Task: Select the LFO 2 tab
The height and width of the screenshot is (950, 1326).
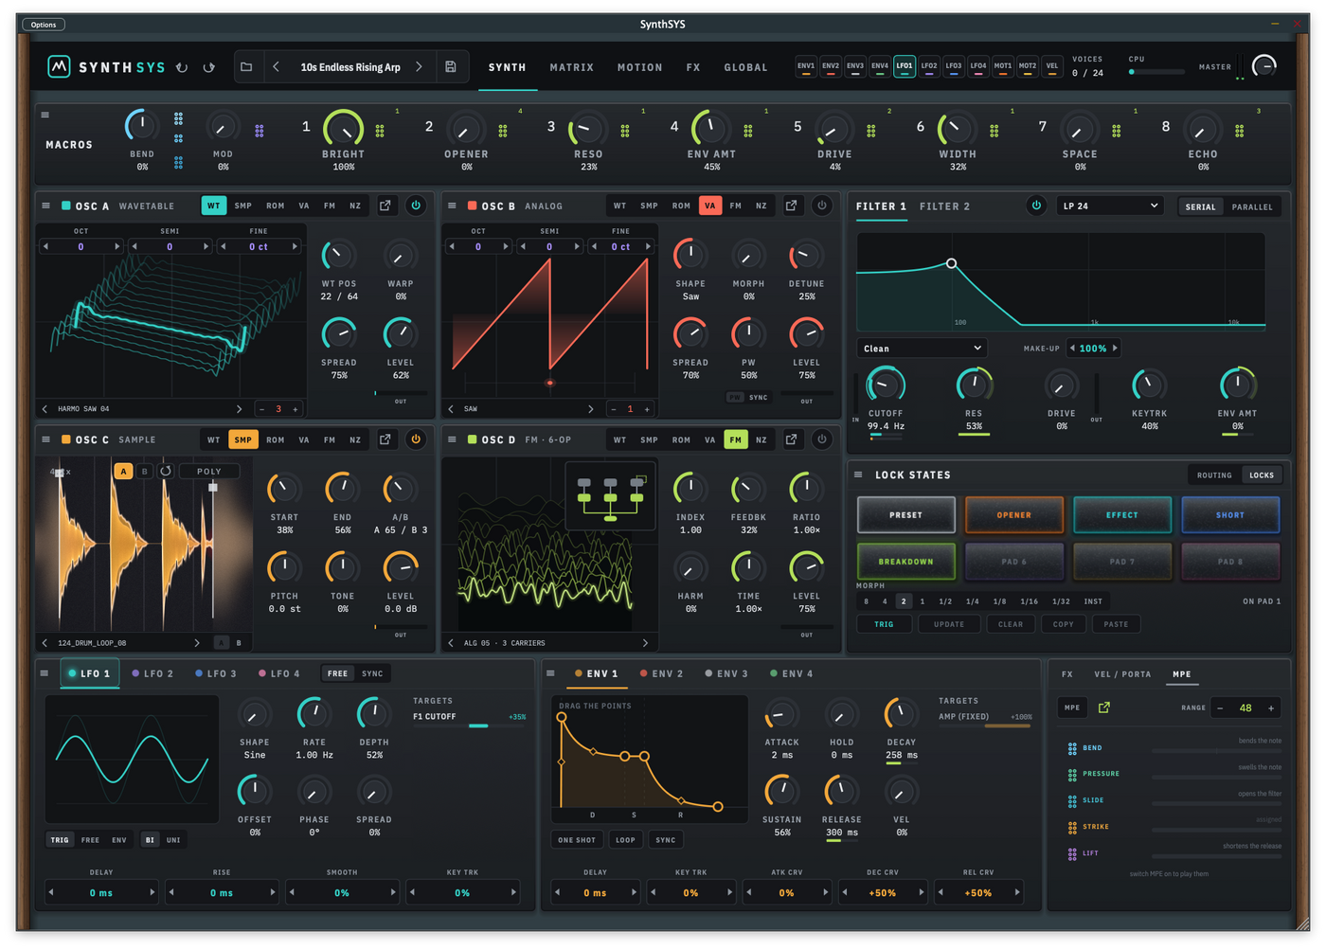Action: coord(152,673)
